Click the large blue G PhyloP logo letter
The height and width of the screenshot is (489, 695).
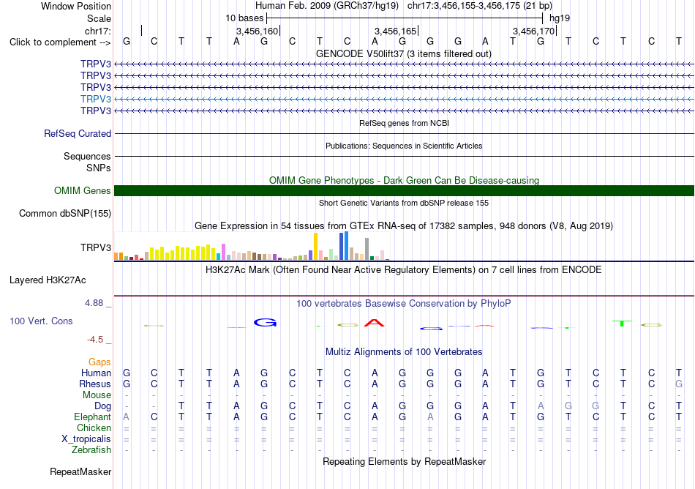click(x=265, y=322)
